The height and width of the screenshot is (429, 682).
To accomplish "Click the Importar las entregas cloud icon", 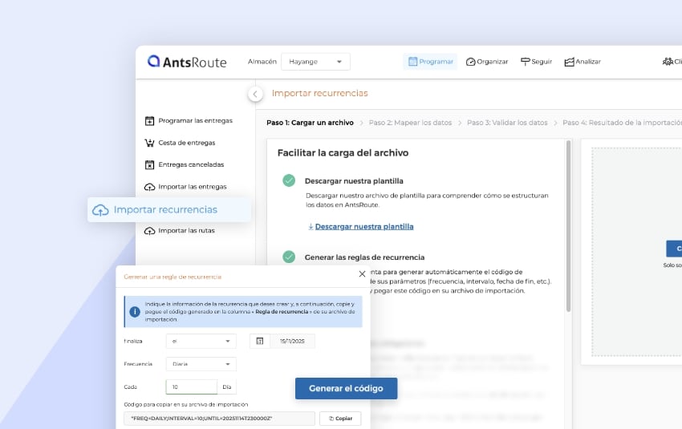I will [x=149, y=187].
